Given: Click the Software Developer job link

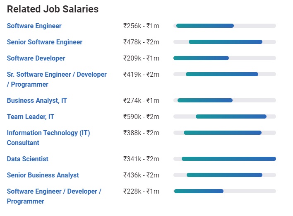Looking at the screenshot, I should (36, 58).
